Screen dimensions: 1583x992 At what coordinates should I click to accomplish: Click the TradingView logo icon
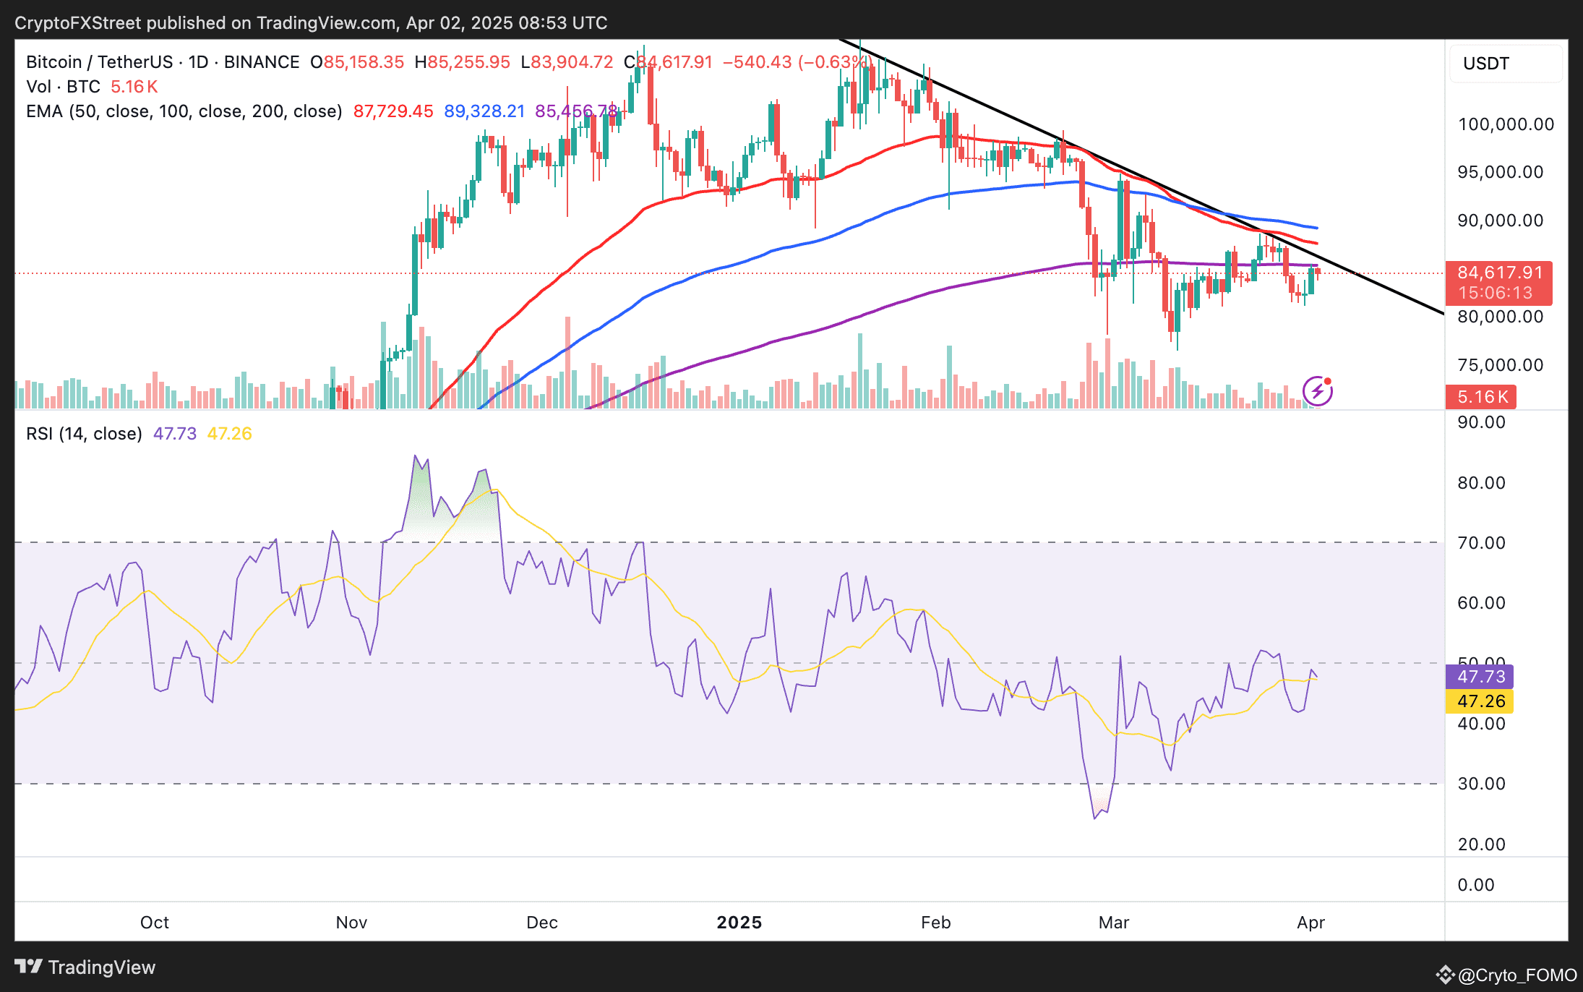pyautogui.click(x=28, y=967)
